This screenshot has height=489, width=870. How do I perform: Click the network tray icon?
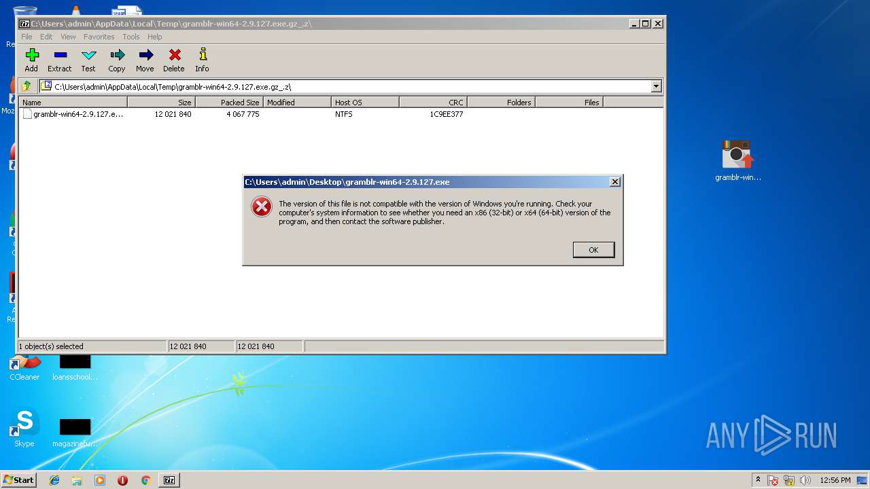point(789,480)
